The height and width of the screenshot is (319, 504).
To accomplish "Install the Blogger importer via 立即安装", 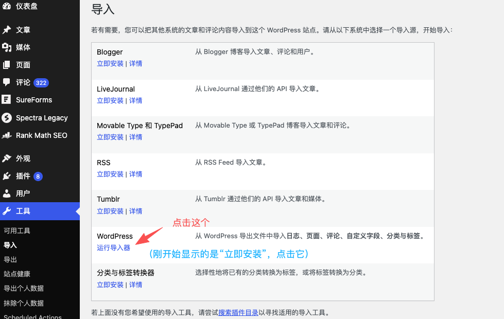I will [110, 64].
